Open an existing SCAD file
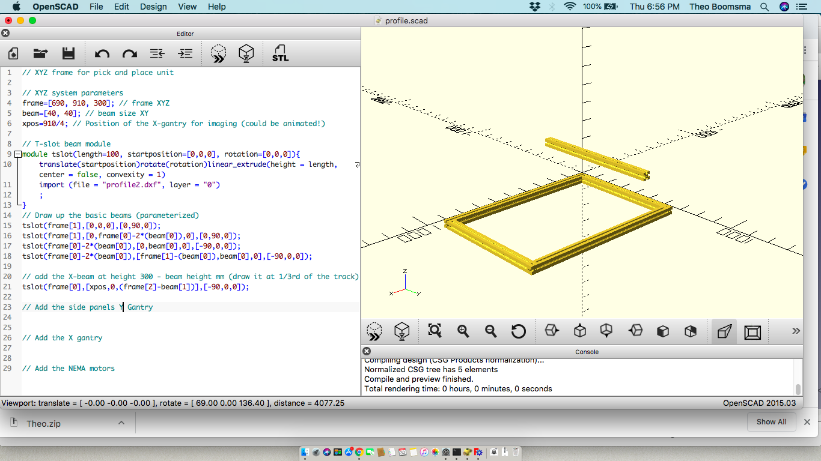Image resolution: width=821 pixels, height=461 pixels. pos(40,53)
